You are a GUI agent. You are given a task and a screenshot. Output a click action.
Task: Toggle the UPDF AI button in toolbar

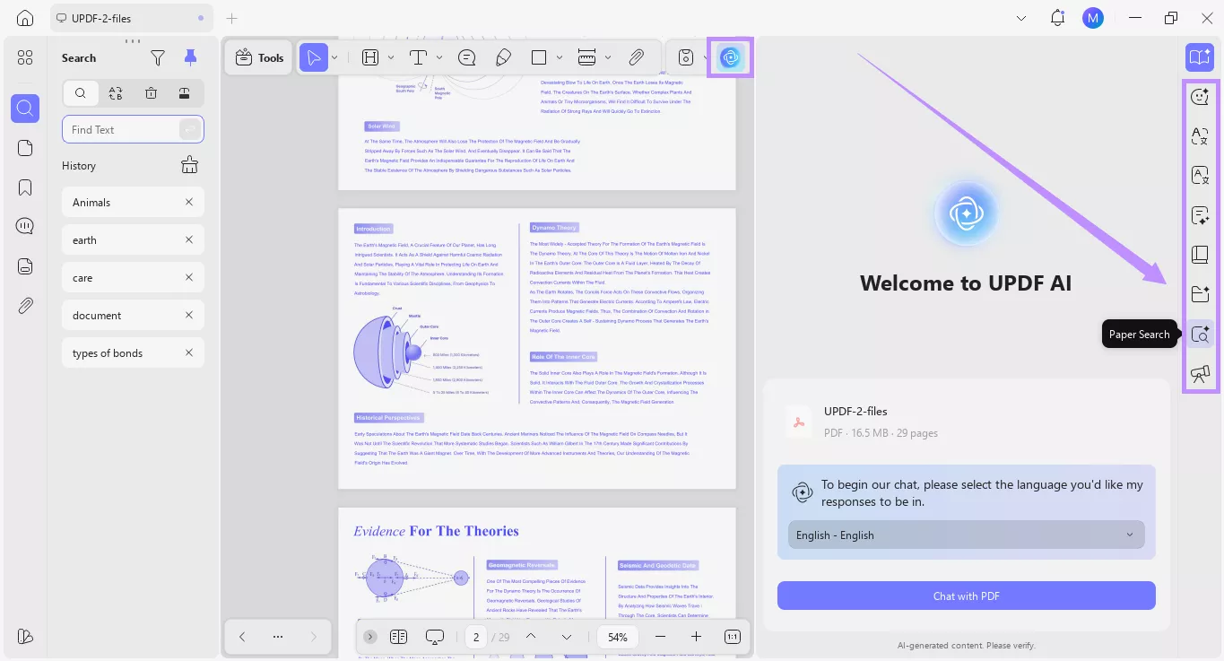coord(731,57)
